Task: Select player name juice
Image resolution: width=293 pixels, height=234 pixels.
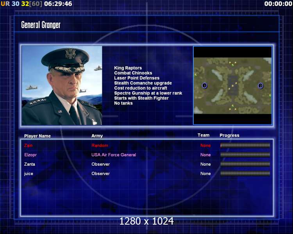Action: [29, 174]
